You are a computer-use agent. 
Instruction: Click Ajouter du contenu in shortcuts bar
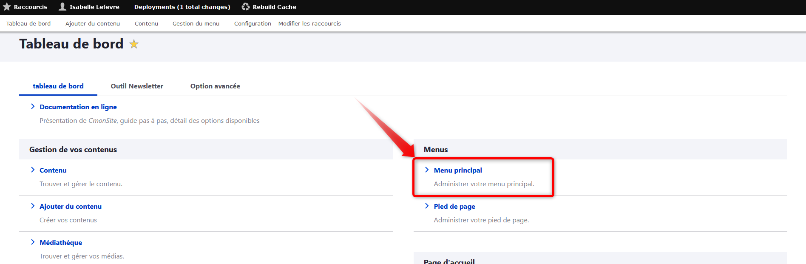(x=93, y=24)
